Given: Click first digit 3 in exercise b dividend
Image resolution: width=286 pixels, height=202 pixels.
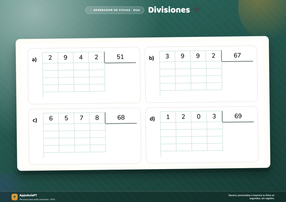Looking at the screenshot, I should (x=167, y=56).
